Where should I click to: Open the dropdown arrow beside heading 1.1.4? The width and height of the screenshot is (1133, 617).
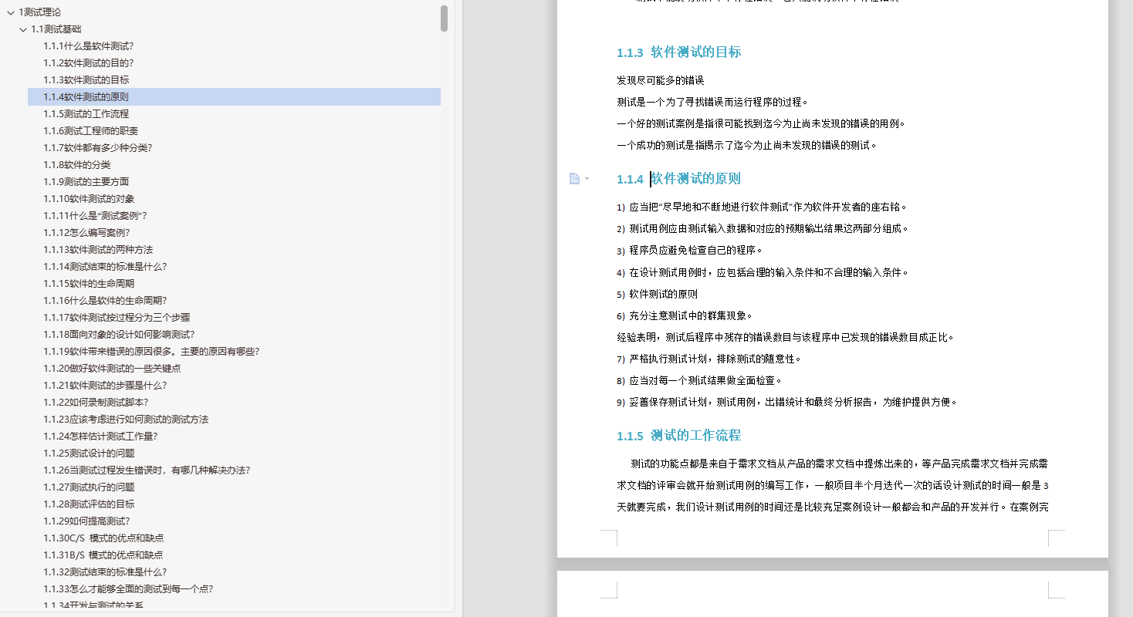click(587, 179)
